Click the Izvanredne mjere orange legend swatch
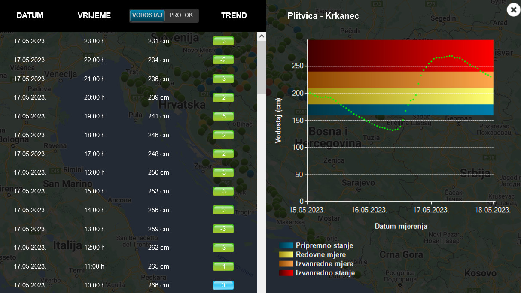This screenshot has width=521, height=293. tap(286, 264)
